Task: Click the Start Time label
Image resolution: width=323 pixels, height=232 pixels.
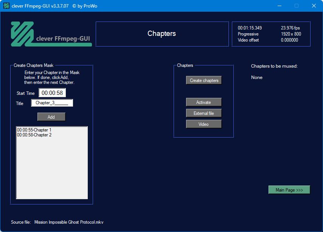Action: pos(26,93)
